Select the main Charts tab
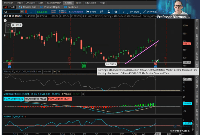Screen dimensions: 202x135 pyautogui.click(x=68, y=3)
